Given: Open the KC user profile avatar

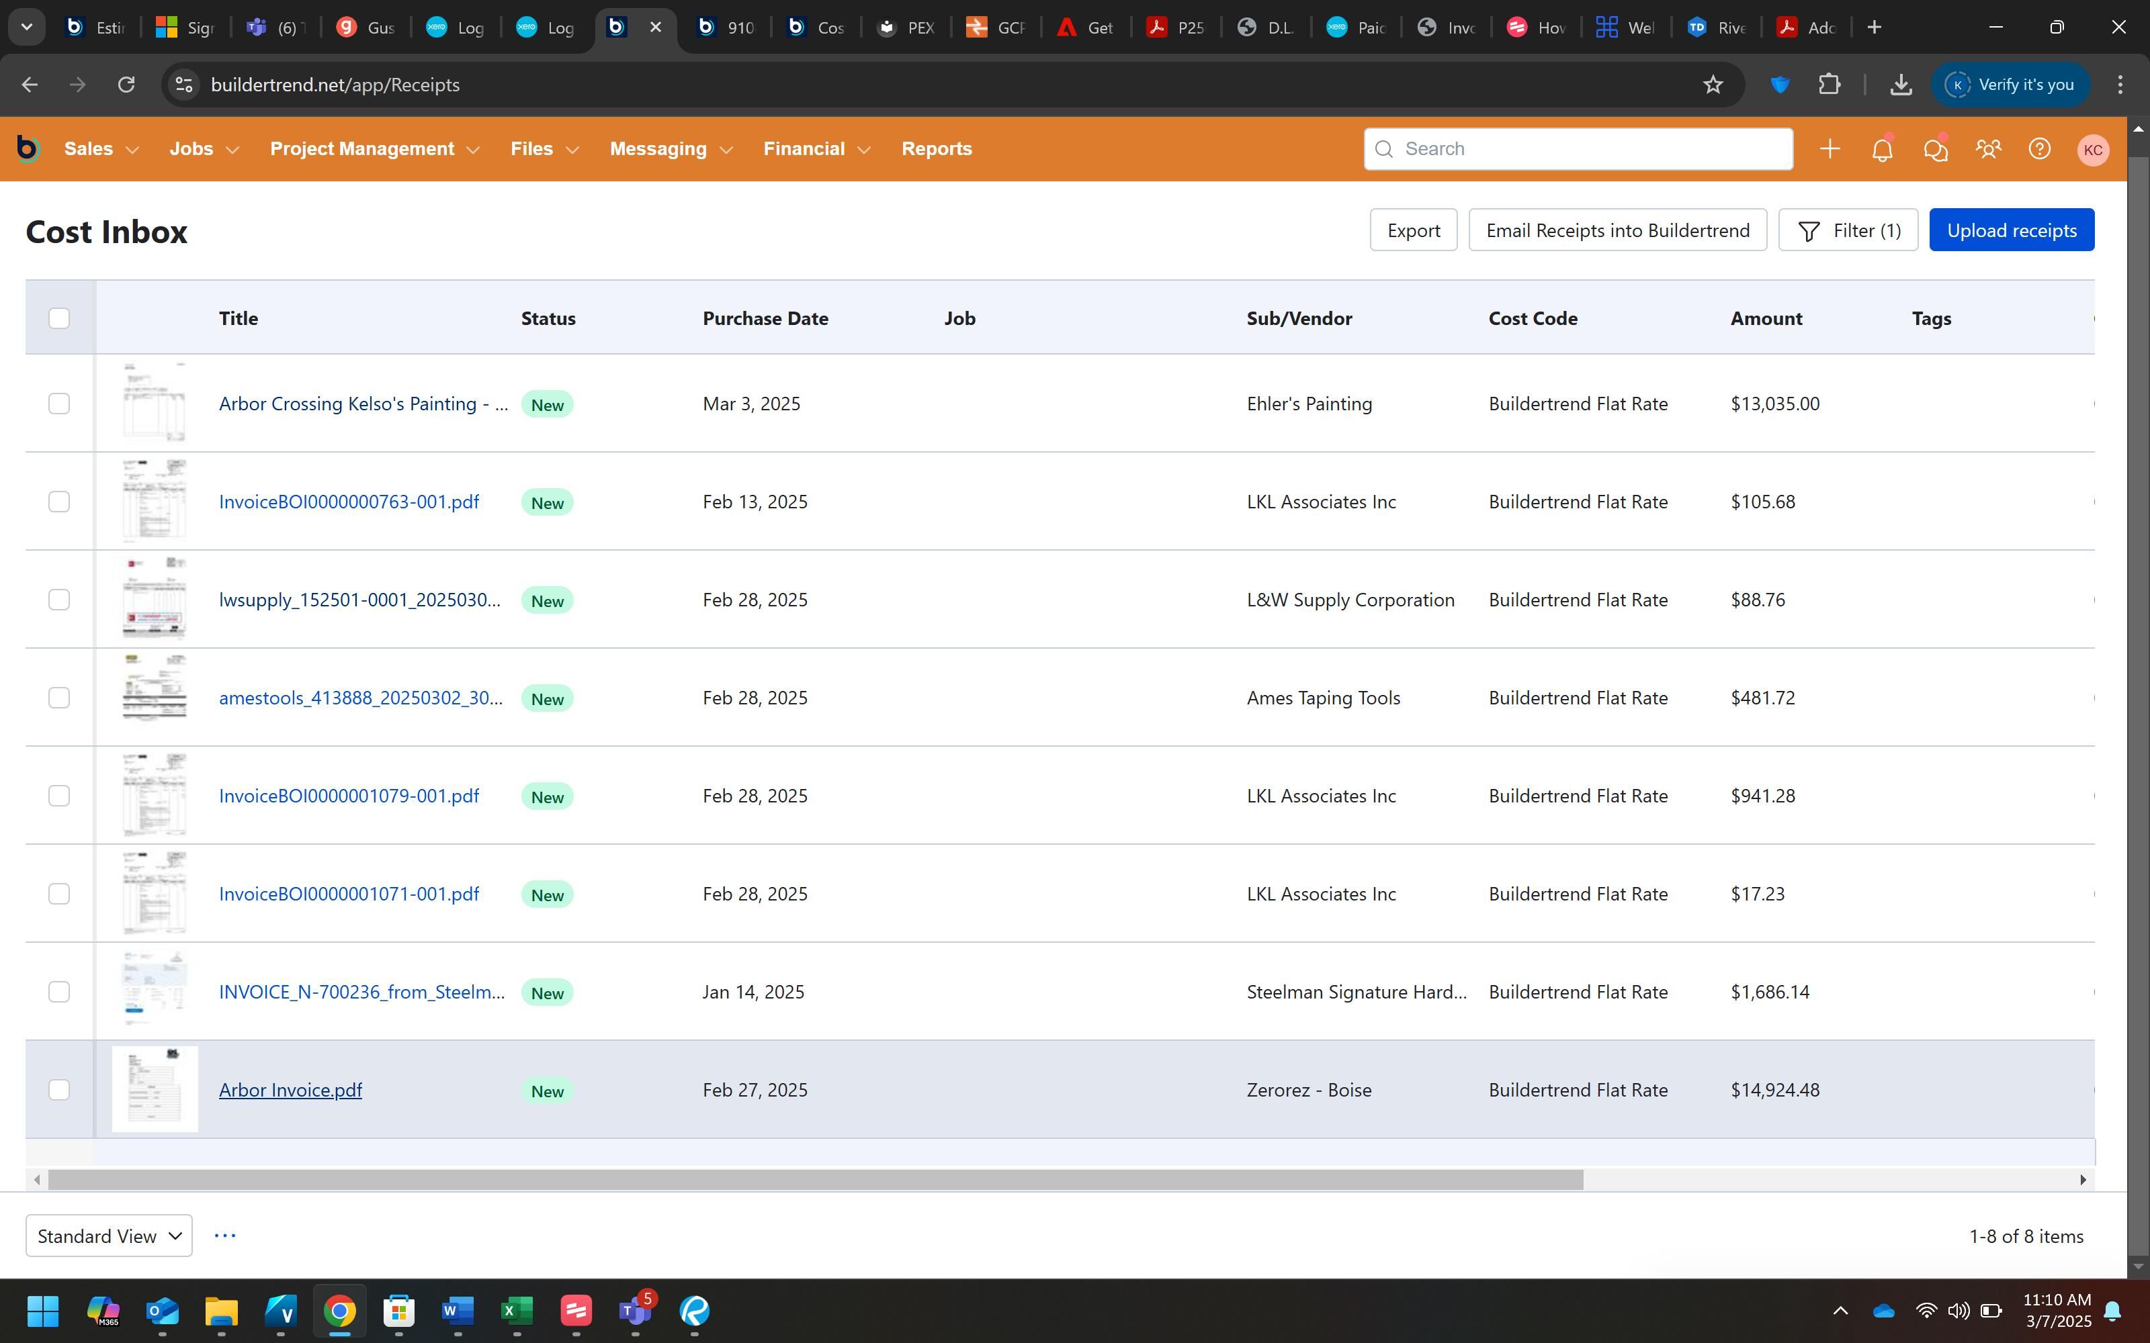Looking at the screenshot, I should point(2092,149).
